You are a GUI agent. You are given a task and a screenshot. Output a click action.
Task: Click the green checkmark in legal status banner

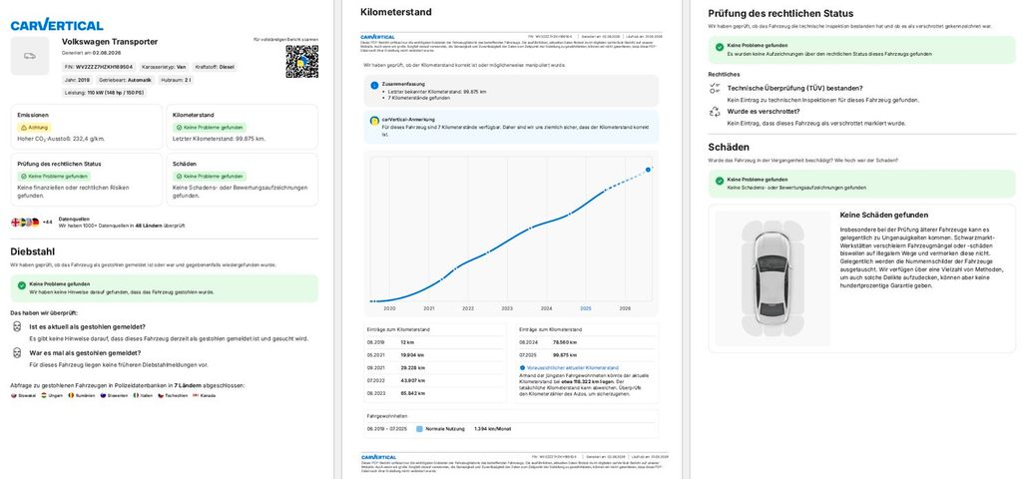[720, 48]
